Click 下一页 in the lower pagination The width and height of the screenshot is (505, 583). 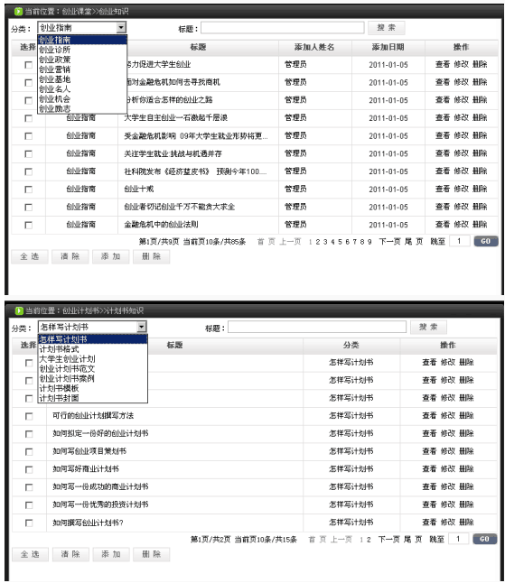[x=388, y=539]
